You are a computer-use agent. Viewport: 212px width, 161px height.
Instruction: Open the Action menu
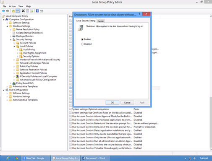12,6
